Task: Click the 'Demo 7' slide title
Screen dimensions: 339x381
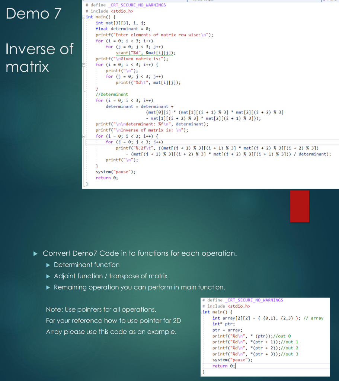Action: [x=33, y=14]
